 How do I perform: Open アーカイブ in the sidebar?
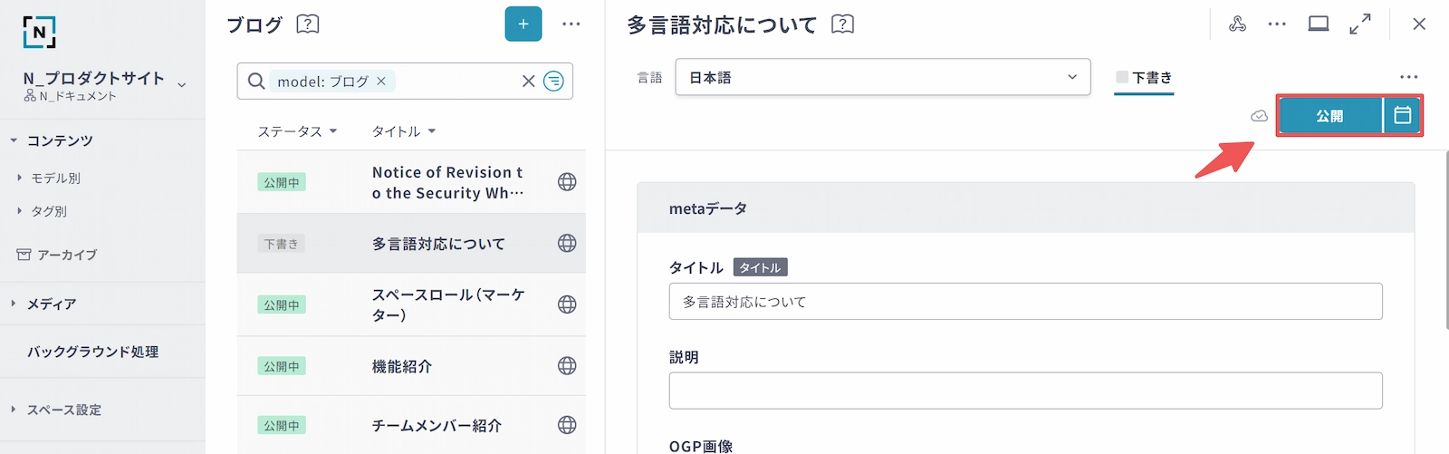[66, 256]
